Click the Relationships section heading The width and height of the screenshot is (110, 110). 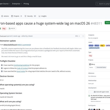click(92, 81)
